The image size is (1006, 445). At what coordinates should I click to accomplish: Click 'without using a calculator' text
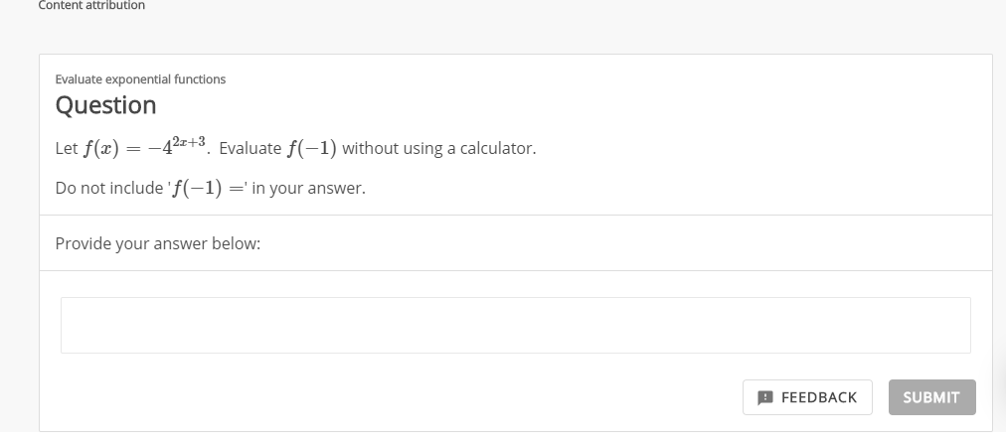point(438,149)
